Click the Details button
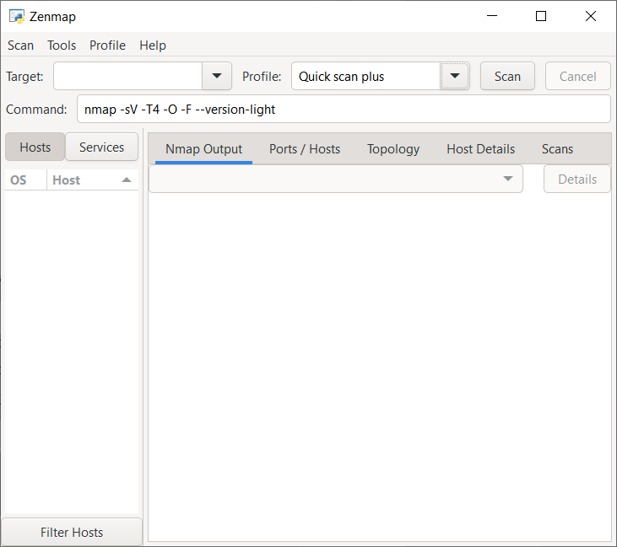 [x=577, y=179]
